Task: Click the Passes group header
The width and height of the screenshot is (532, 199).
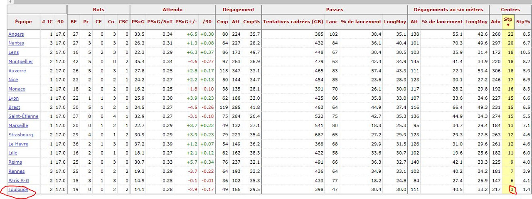Action: tap(335, 9)
